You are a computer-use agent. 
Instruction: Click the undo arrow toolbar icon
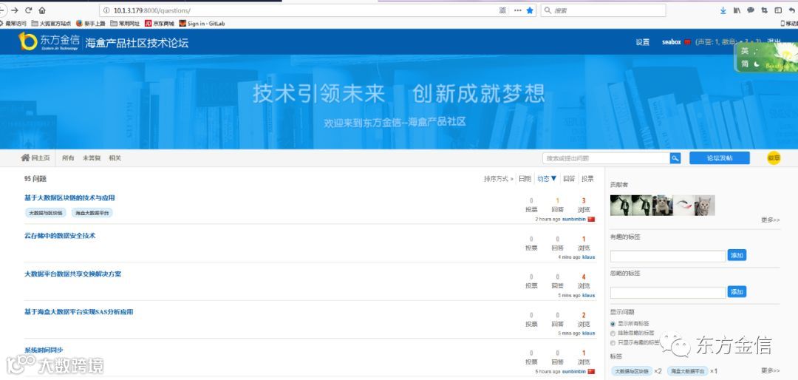(x=792, y=10)
